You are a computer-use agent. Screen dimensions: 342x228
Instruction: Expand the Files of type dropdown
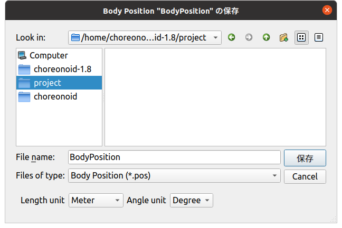pos(174,175)
